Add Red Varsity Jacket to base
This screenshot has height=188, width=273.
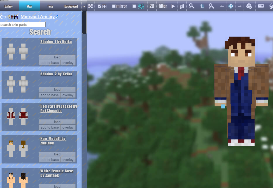(x=50, y=128)
